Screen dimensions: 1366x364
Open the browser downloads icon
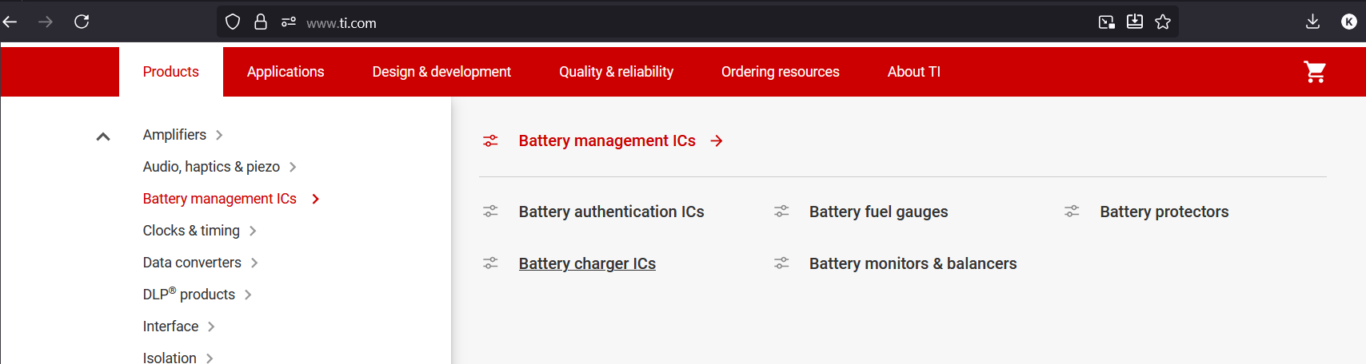tap(1312, 22)
